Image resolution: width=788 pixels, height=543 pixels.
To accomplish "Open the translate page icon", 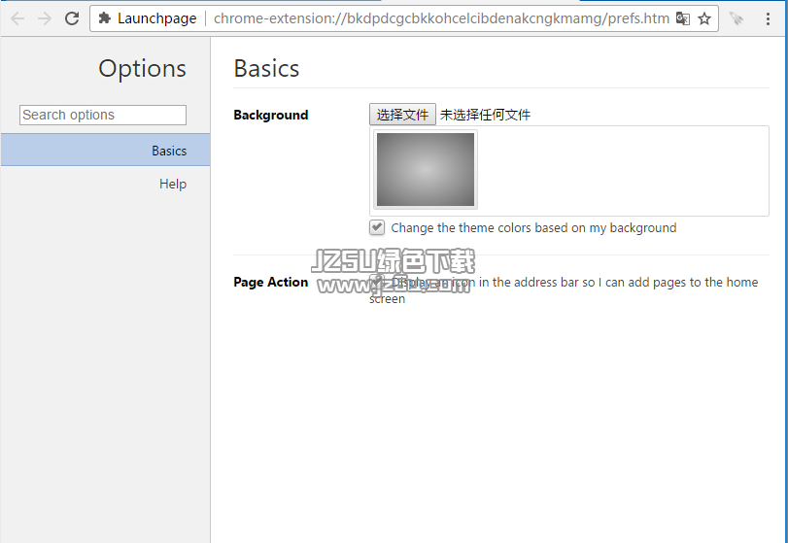I will 682,18.
